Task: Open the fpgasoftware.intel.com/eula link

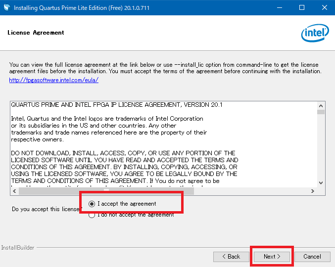Action: click(x=53, y=80)
